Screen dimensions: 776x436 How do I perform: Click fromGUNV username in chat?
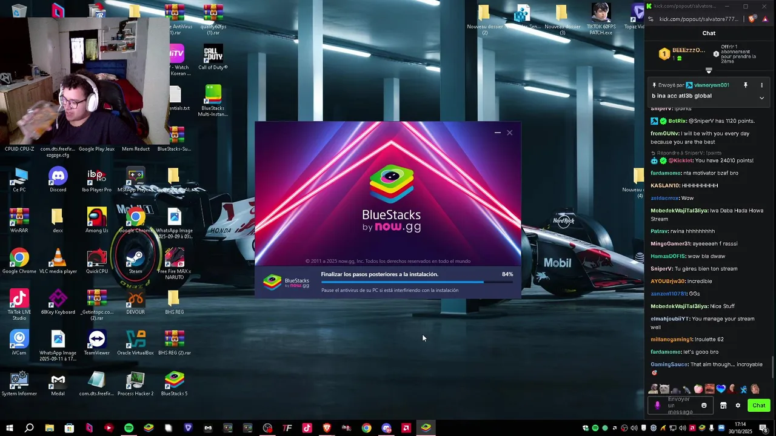(x=665, y=133)
